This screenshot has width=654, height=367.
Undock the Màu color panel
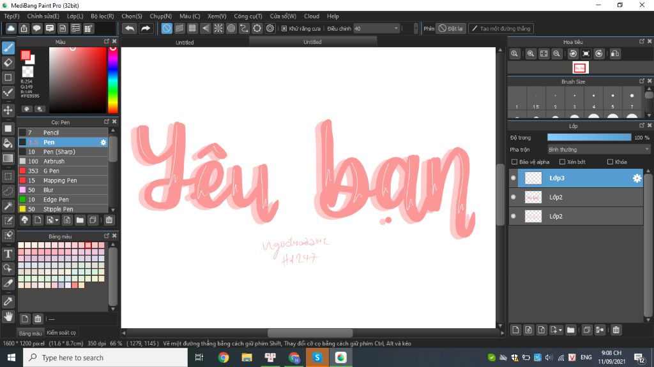click(107, 41)
